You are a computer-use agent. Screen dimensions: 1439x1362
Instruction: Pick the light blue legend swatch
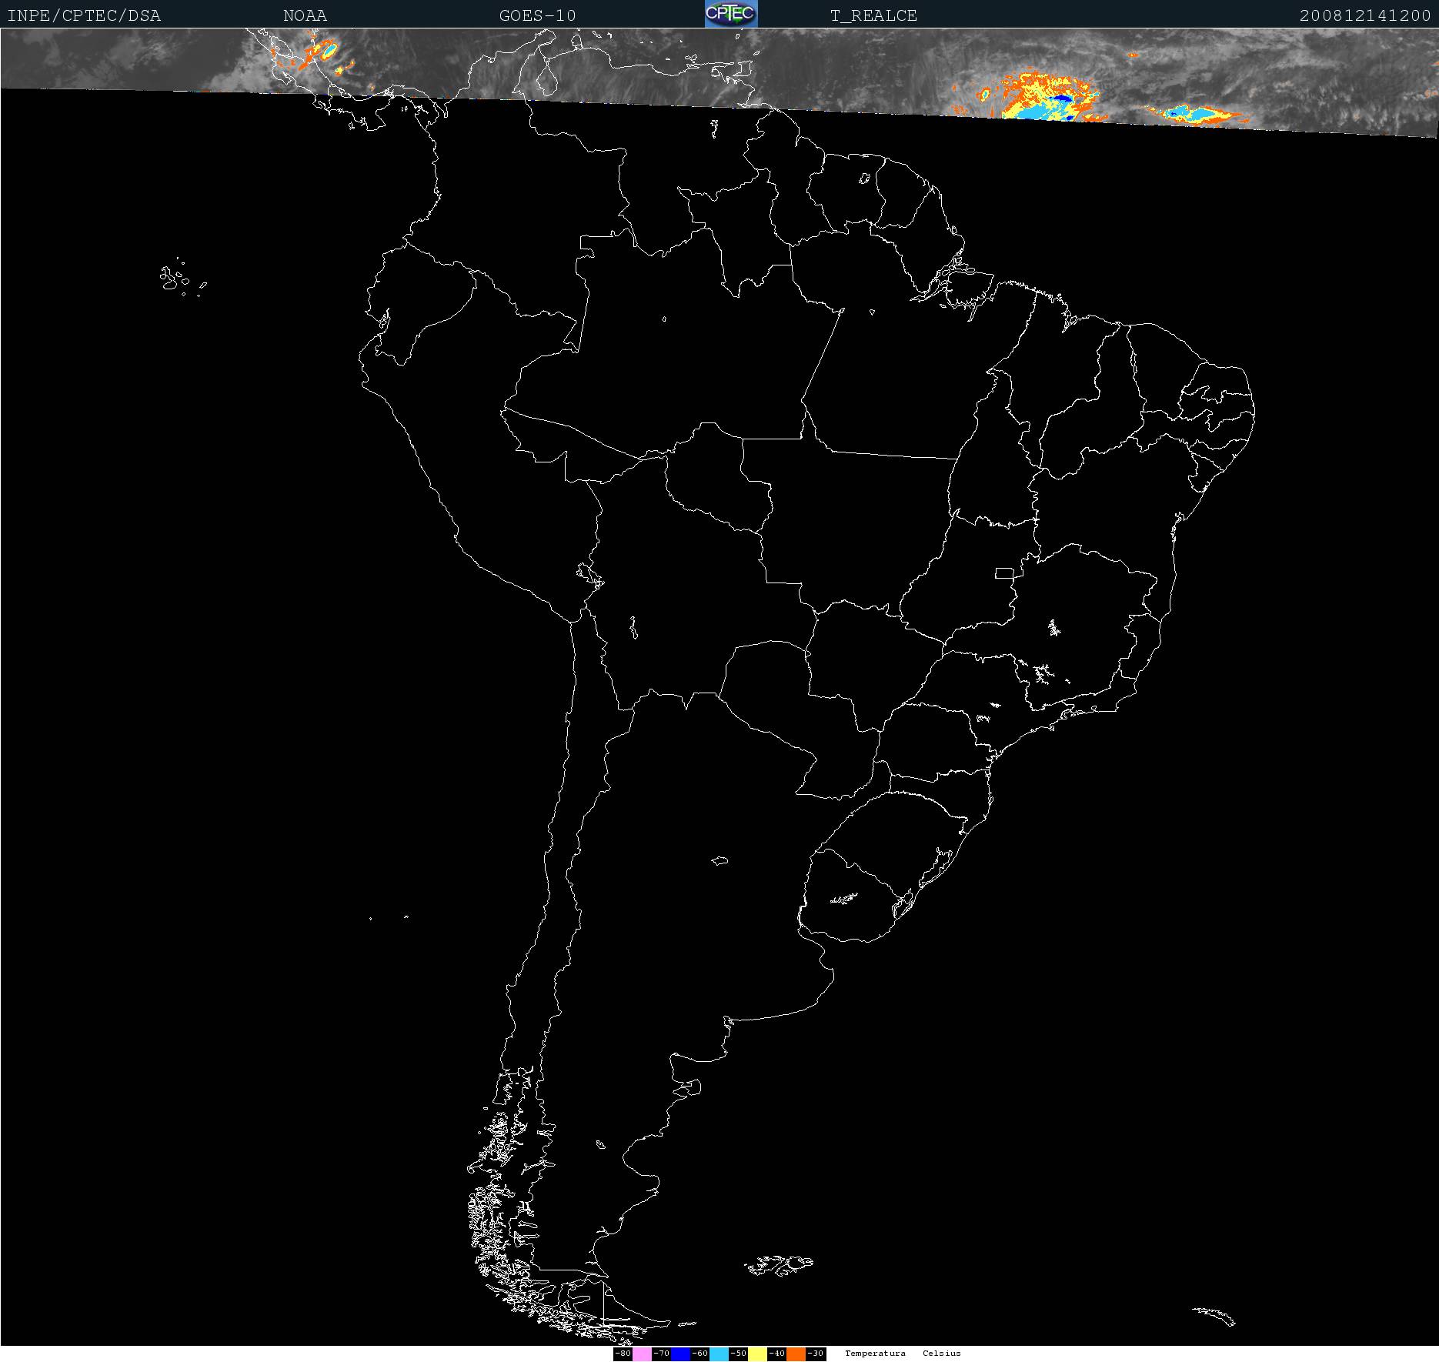[x=719, y=1354]
